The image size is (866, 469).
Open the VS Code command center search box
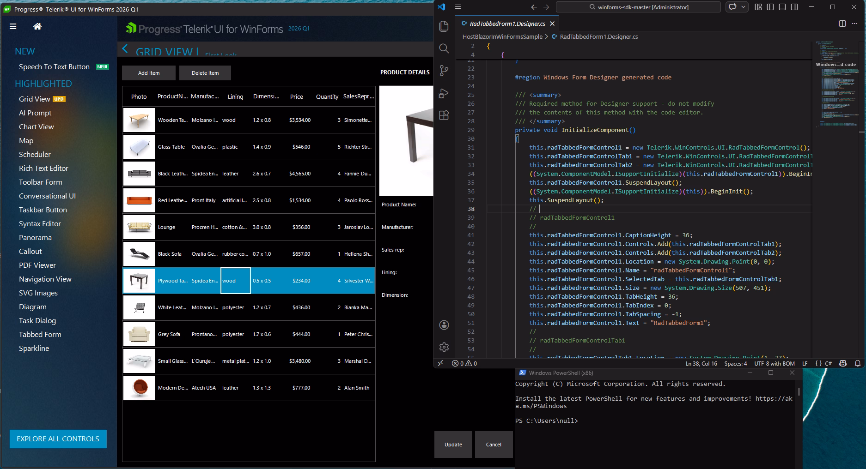pos(638,7)
